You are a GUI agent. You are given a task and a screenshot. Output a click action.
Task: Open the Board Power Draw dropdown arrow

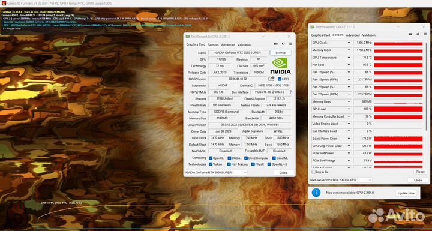(349, 139)
